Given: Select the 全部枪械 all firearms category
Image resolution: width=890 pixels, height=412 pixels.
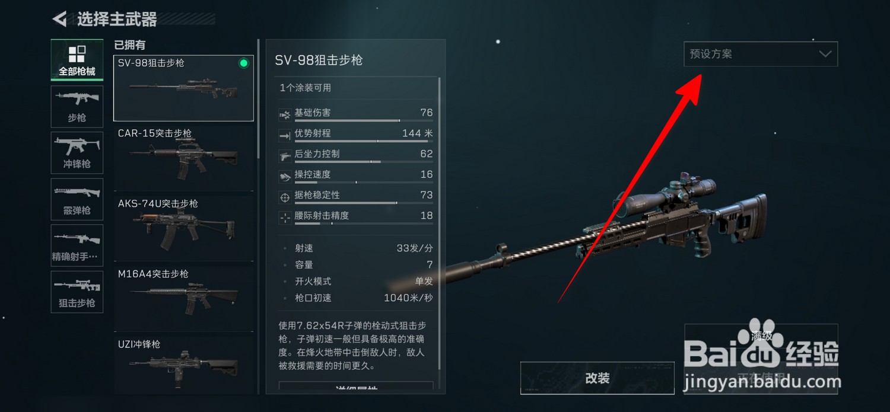Looking at the screenshot, I should pyautogui.click(x=77, y=60).
